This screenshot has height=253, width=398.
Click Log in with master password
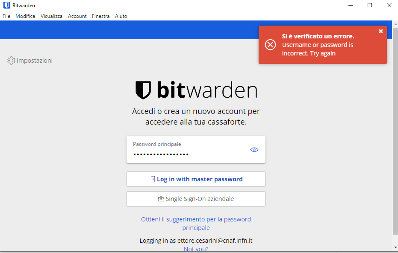click(196, 179)
